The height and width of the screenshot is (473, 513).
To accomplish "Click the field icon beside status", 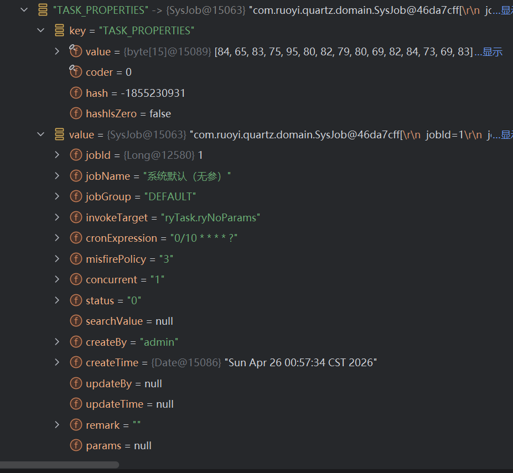I will pos(76,300).
